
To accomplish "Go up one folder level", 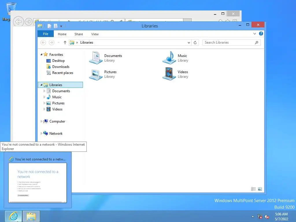I will 65,42.
